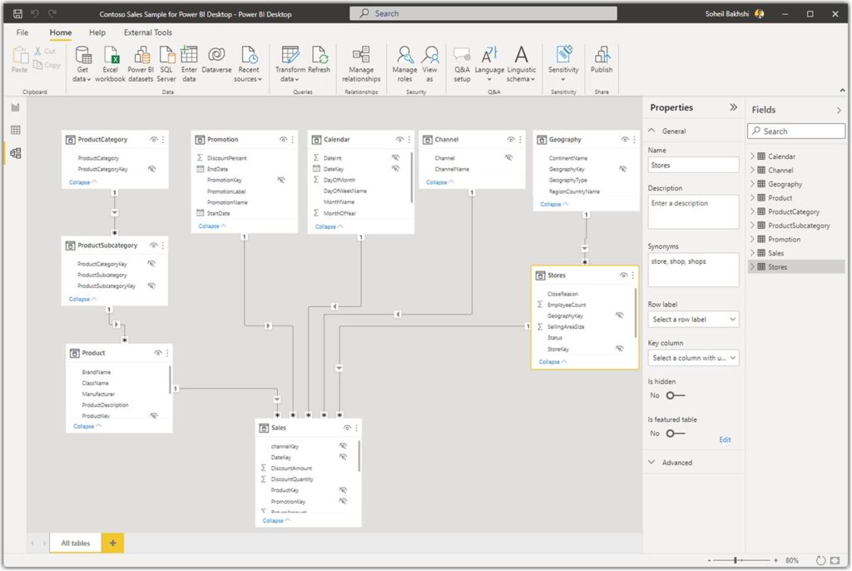Viewport: 852px width, 571px height.
Task: Open the Language option
Action: [x=489, y=63]
